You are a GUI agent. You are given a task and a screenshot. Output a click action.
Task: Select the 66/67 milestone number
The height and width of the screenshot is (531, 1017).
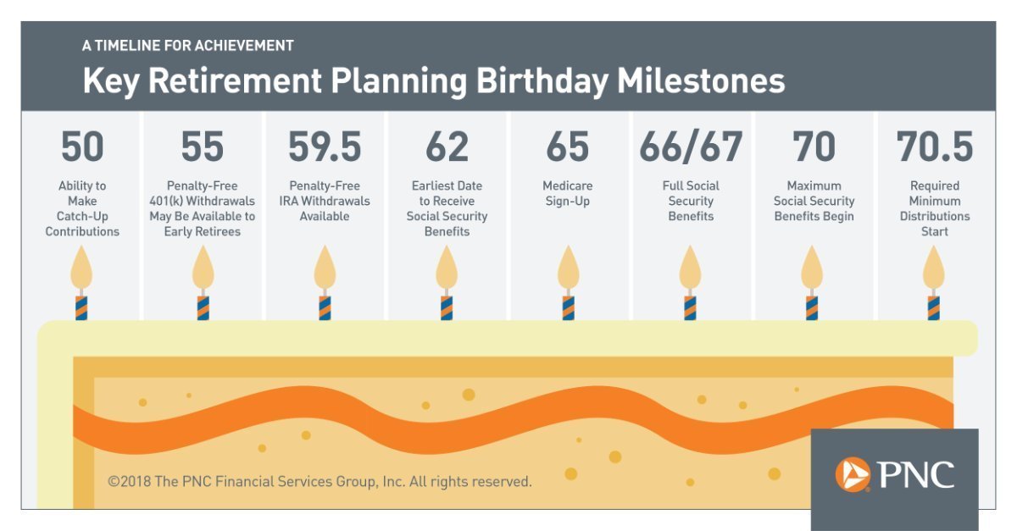point(690,147)
